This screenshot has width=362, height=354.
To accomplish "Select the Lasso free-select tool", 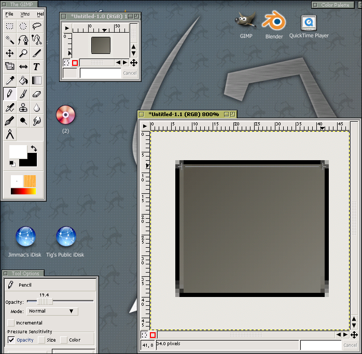I will [x=37, y=26].
